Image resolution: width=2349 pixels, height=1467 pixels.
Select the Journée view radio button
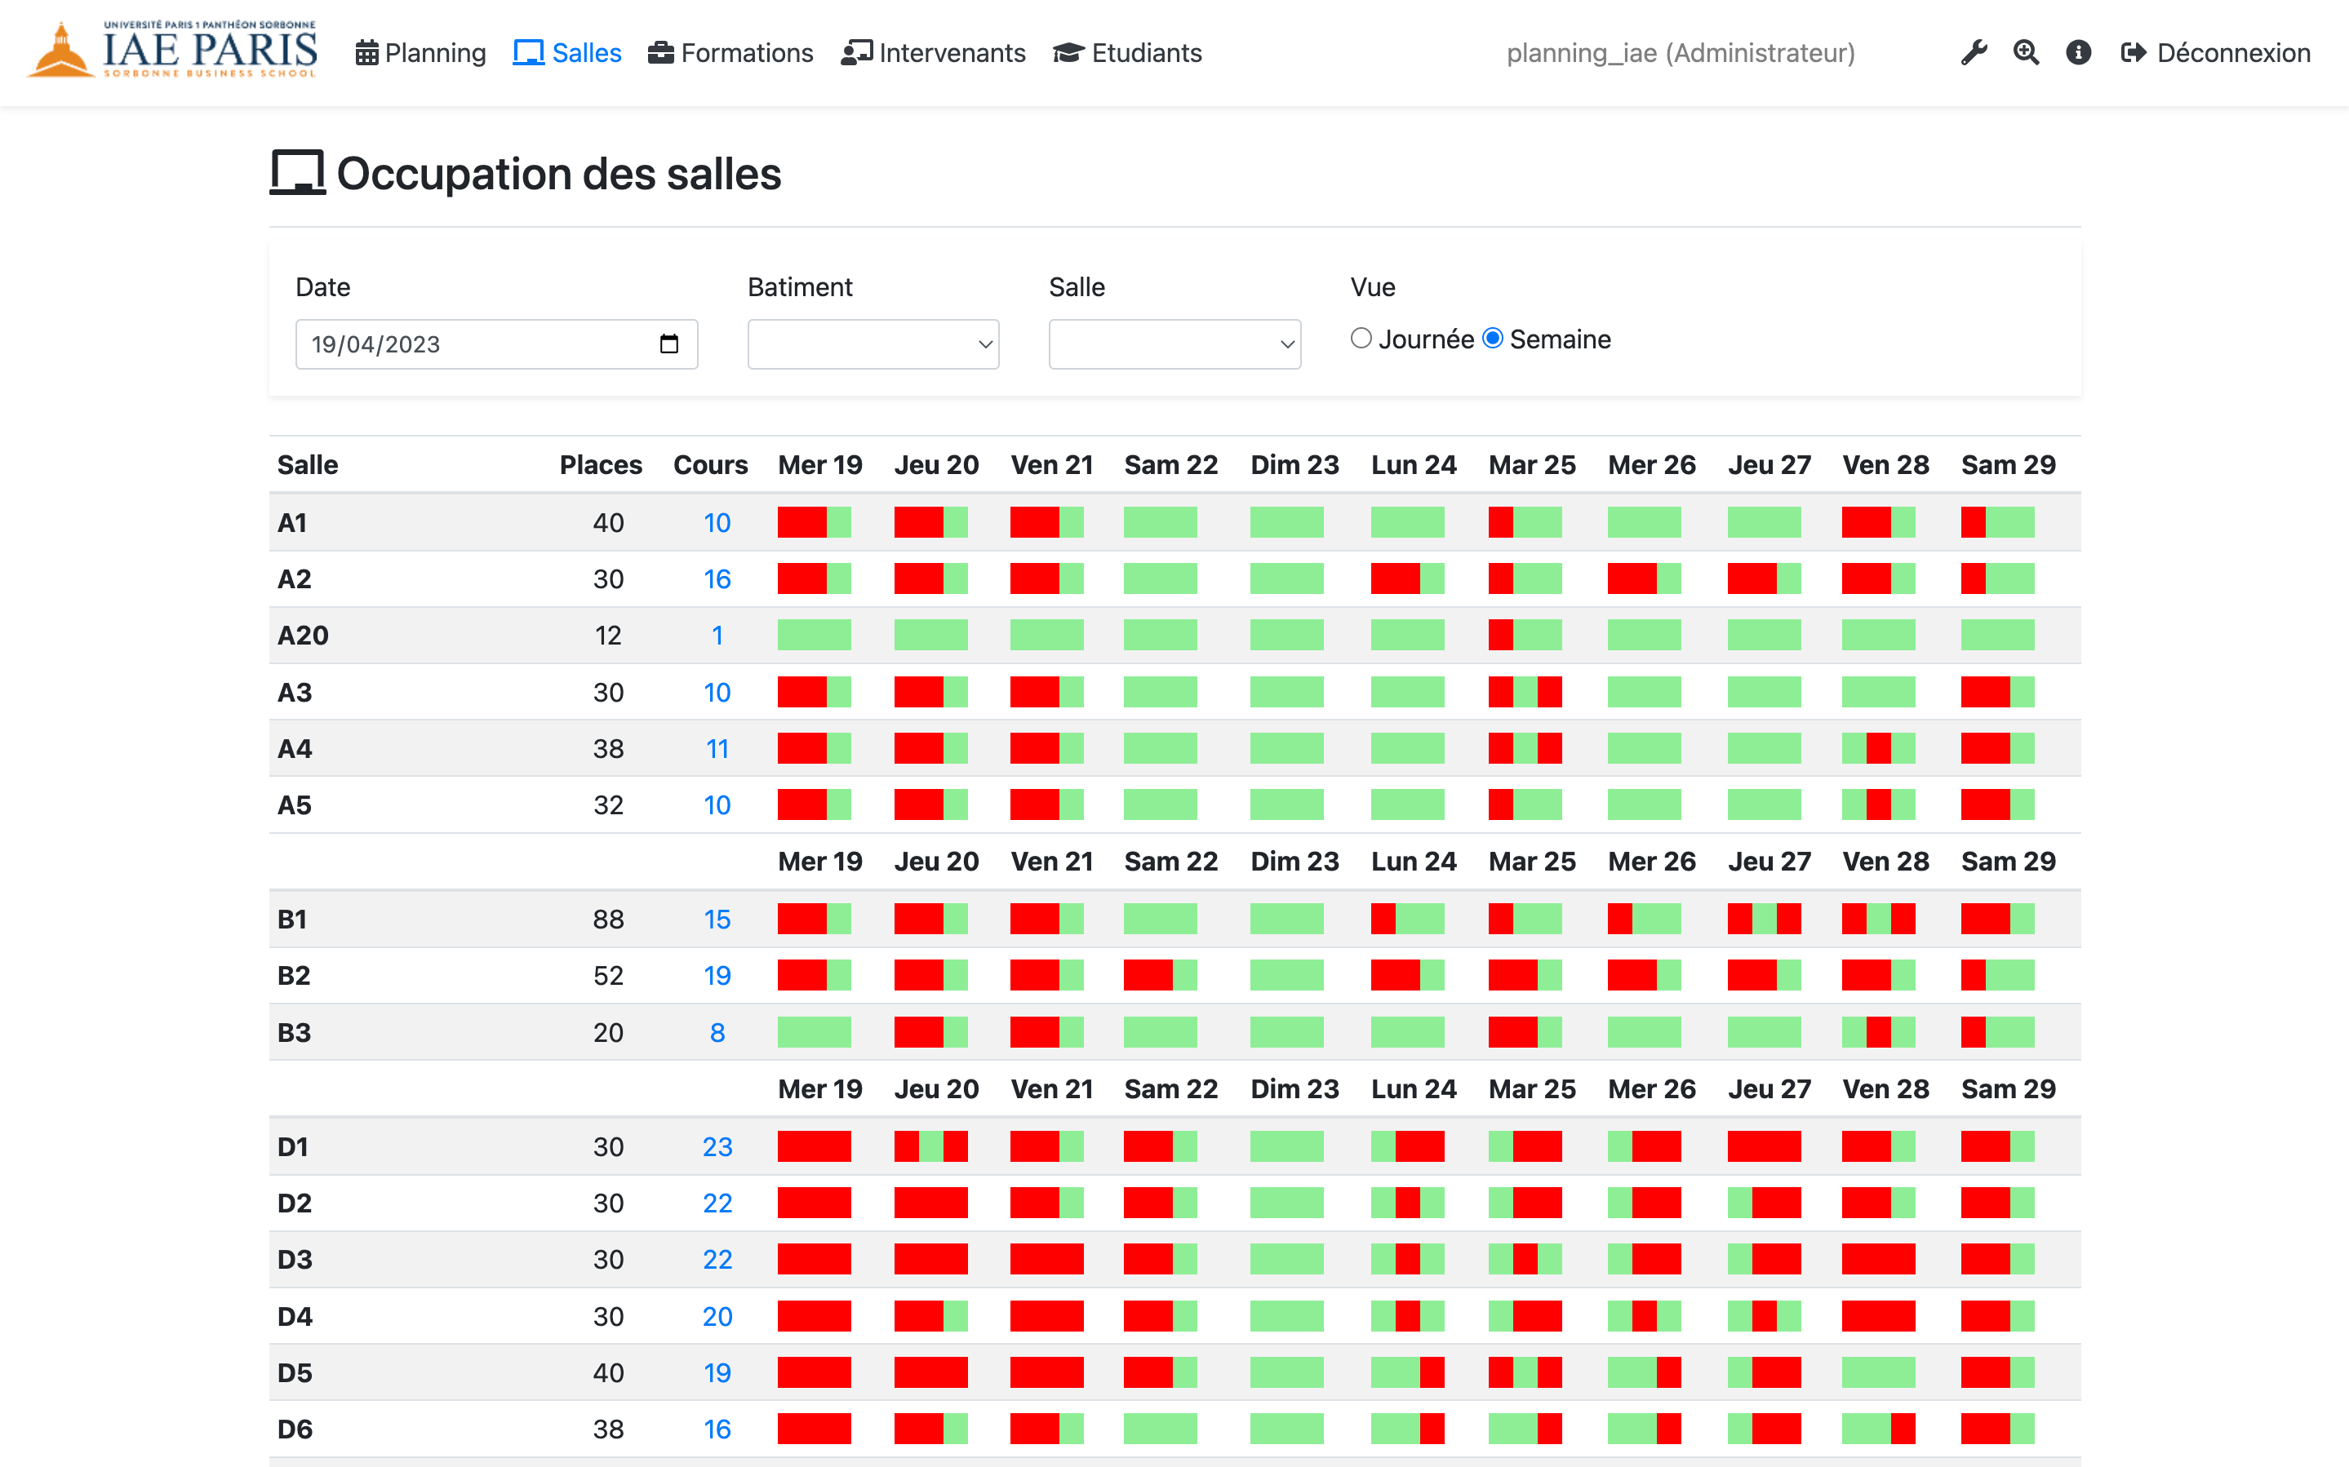[x=1361, y=339]
